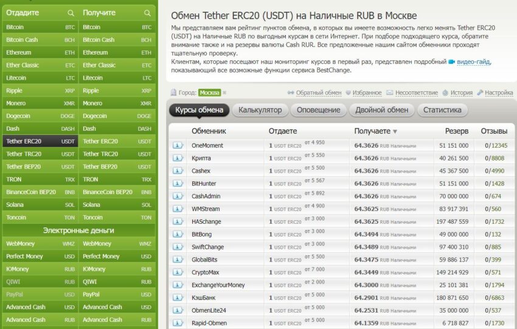Click the video camera icon before видео-гайд
Image resolution: width=517 pixels, height=329 pixels.
[x=452, y=61]
